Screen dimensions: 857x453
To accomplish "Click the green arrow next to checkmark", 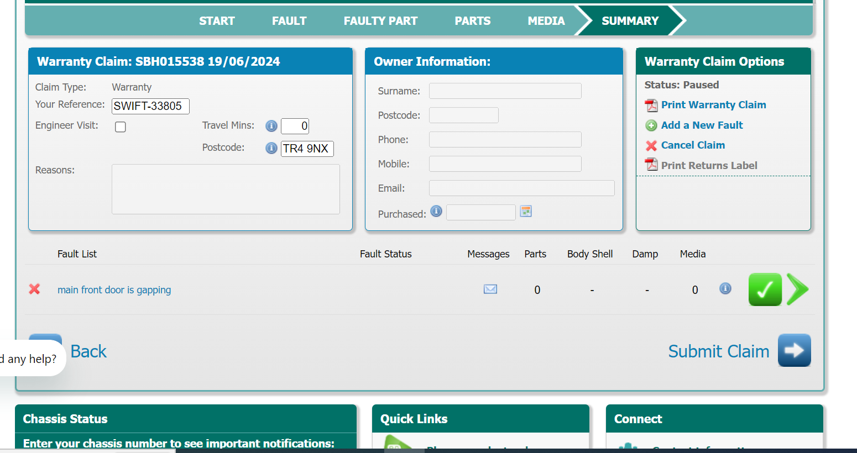I will (x=798, y=289).
